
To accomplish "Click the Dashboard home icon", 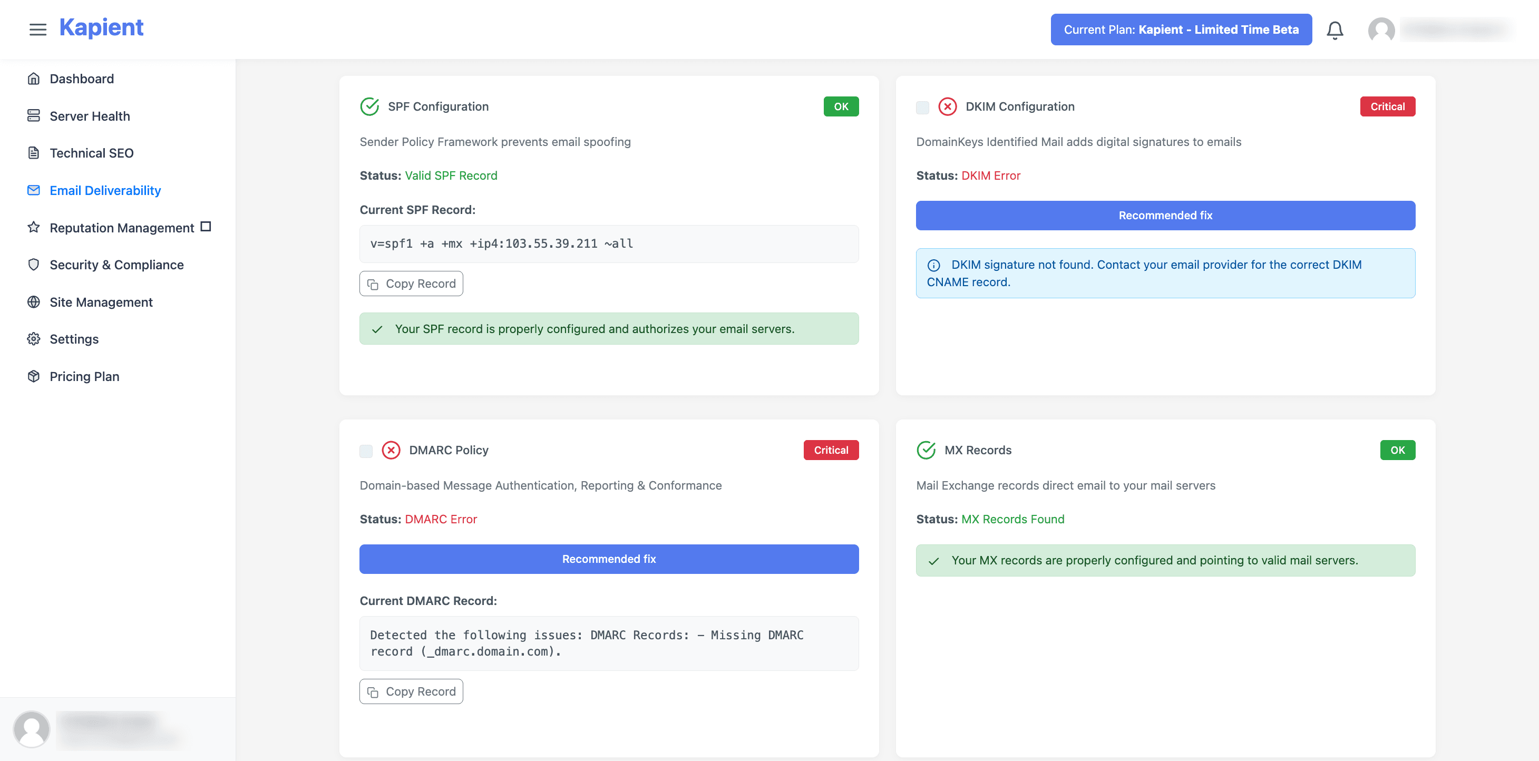I will 33,78.
